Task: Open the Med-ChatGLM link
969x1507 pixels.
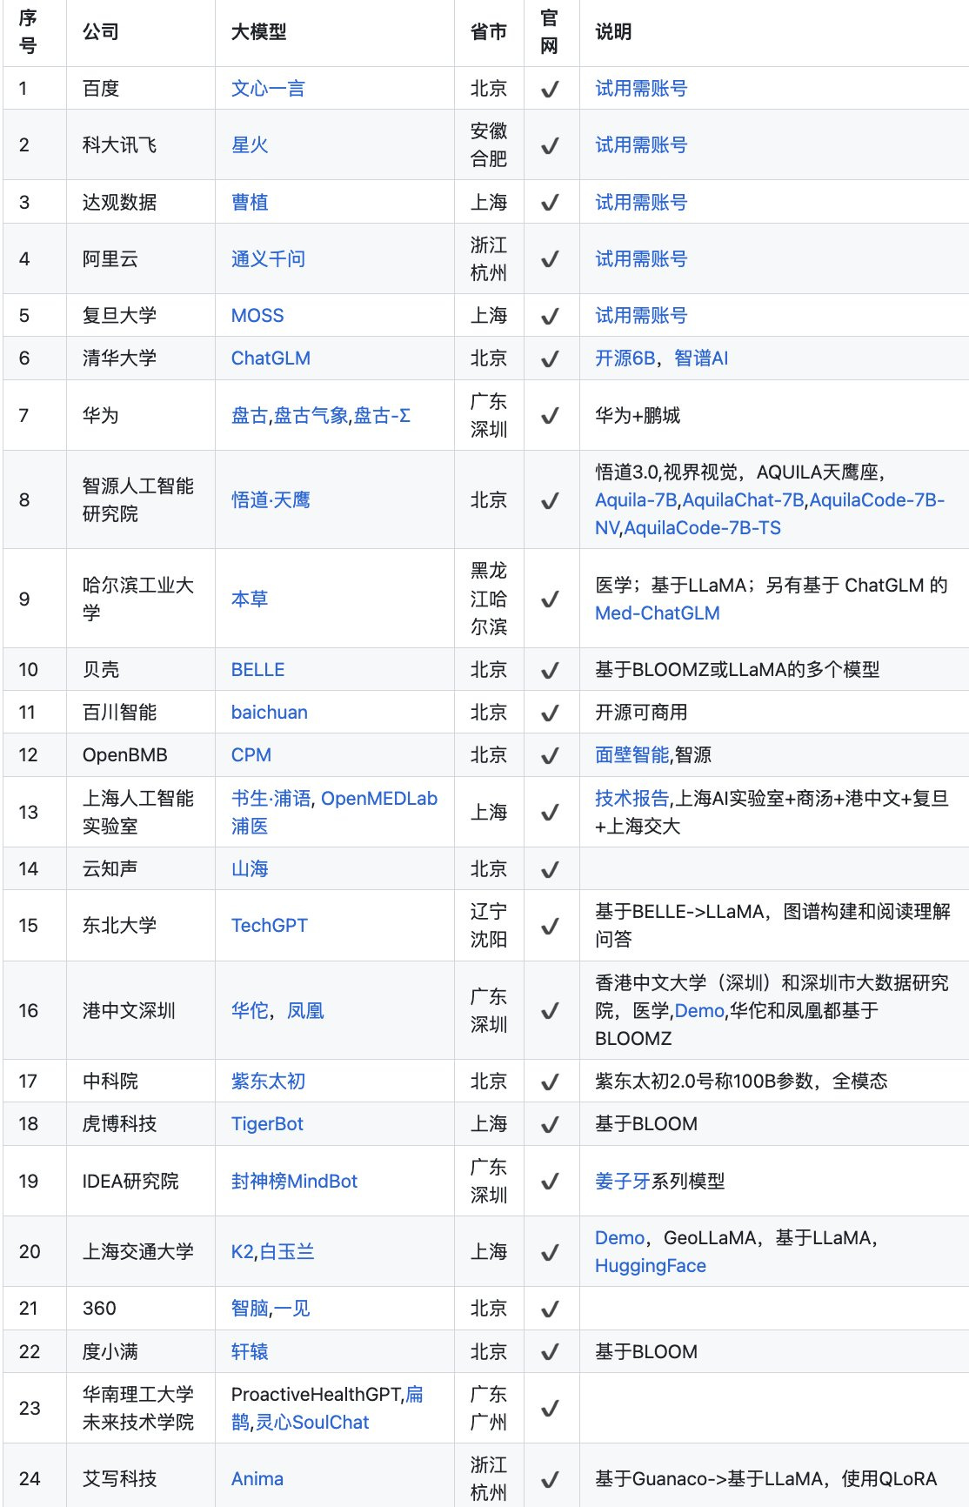Action: point(658,613)
